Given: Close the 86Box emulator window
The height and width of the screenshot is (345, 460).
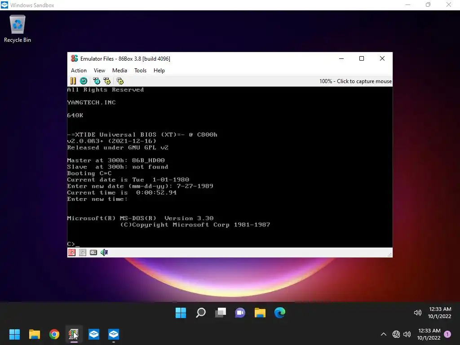Looking at the screenshot, I should coord(382,58).
